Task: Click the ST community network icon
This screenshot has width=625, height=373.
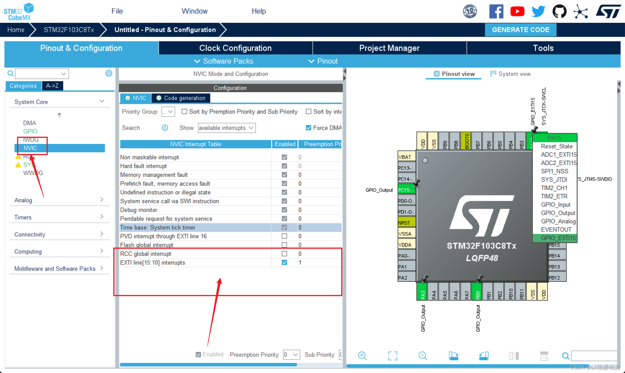Action: click(581, 12)
